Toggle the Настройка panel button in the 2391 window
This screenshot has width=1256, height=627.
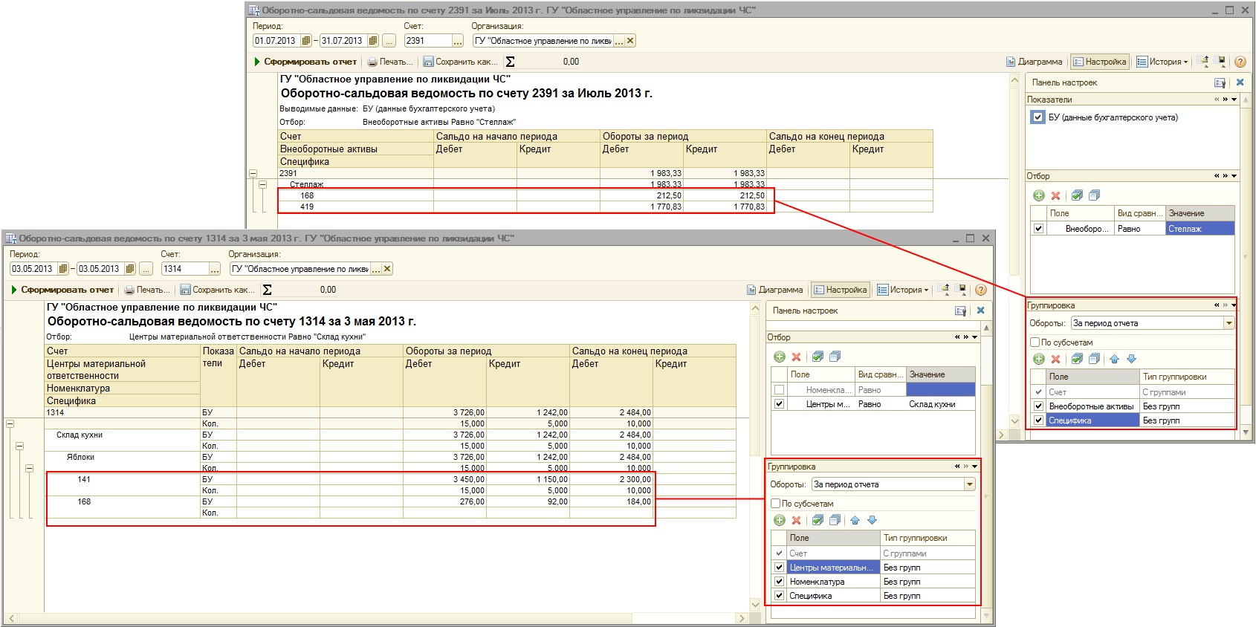pyautogui.click(x=1100, y=62)
